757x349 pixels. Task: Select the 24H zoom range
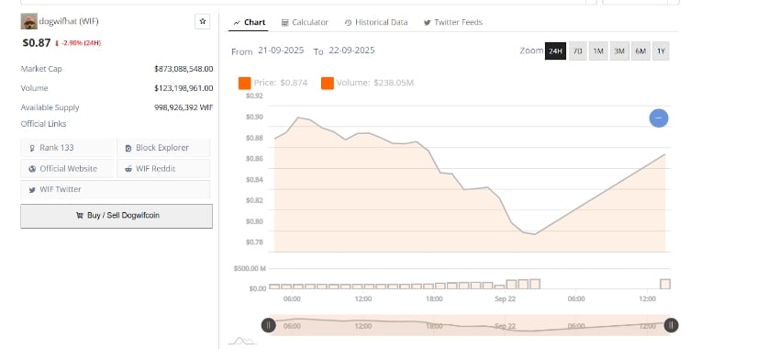coord(555,51)
